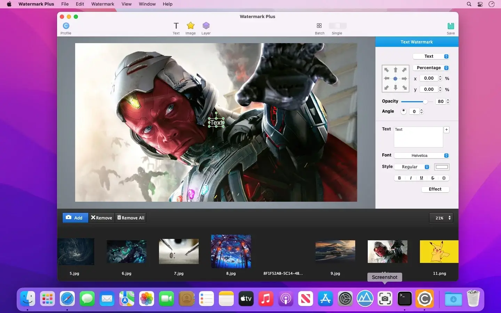The height and width of the screenshot is (313, 501).
Task: Open Photos from the Dock
Action: pos(147,299)
